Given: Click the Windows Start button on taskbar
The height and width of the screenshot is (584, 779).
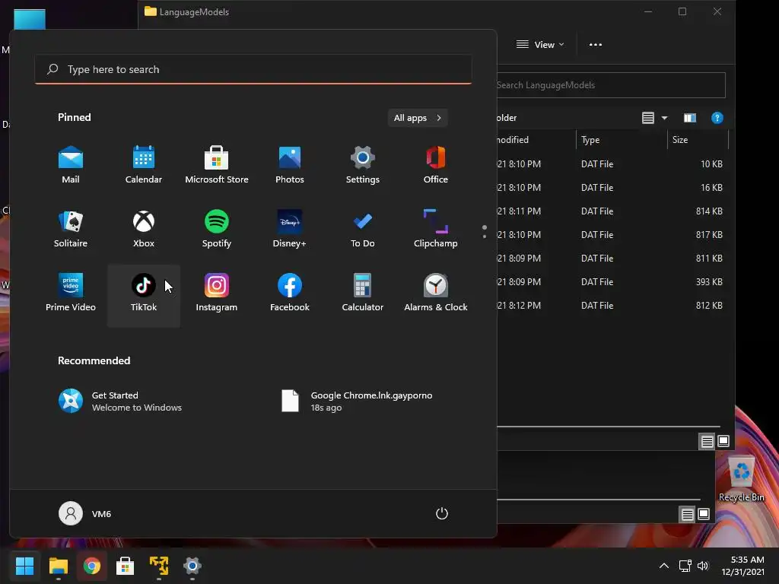Looking at the screenshot, I should click(x=24, y=566).
